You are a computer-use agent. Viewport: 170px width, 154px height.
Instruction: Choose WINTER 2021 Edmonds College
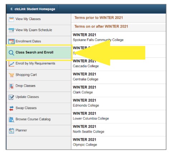click(118, 103)
